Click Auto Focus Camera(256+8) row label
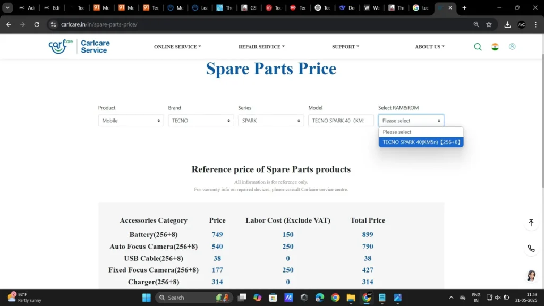The width and height of the screenshot is (544, 306). tap(154, 246)
